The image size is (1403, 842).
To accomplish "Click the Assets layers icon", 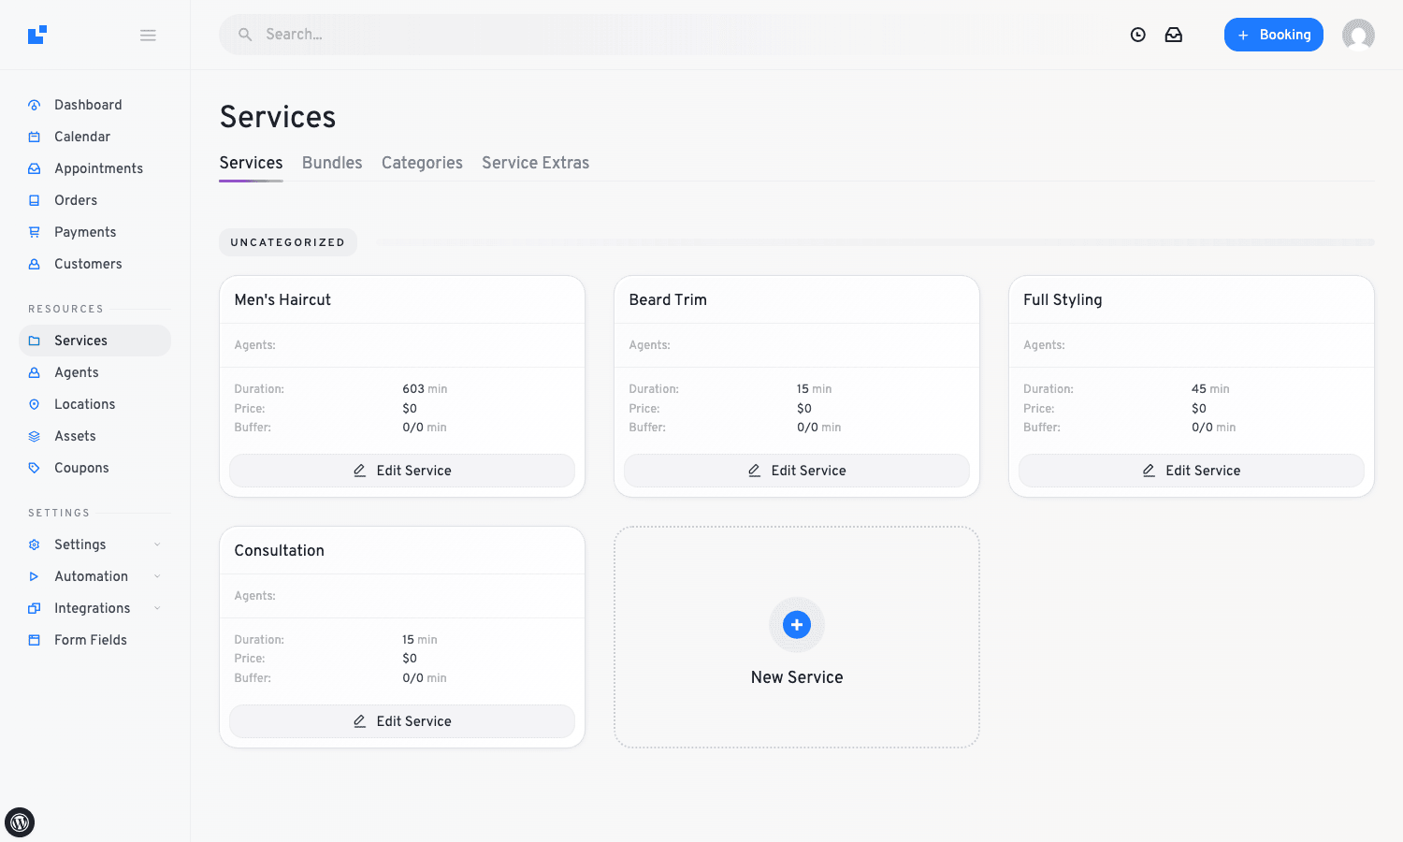I will pyautogui.click(x=35, y=436).
